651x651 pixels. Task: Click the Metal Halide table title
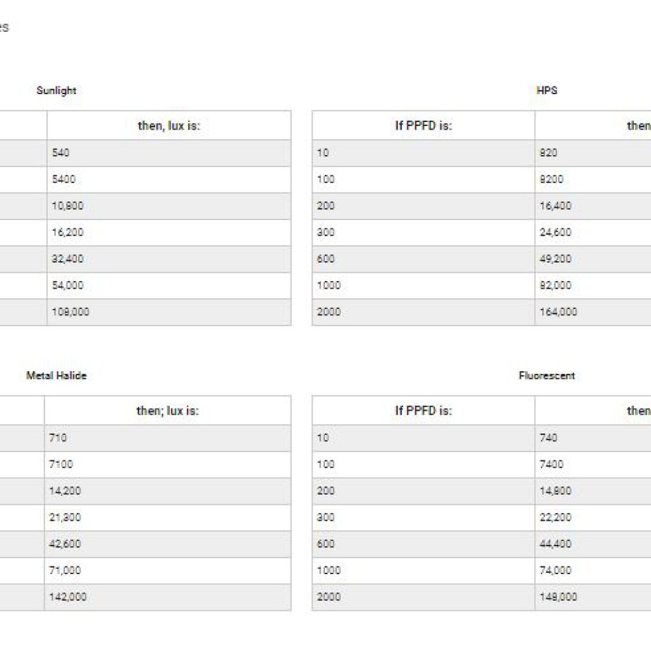click(x=57, y=376)
